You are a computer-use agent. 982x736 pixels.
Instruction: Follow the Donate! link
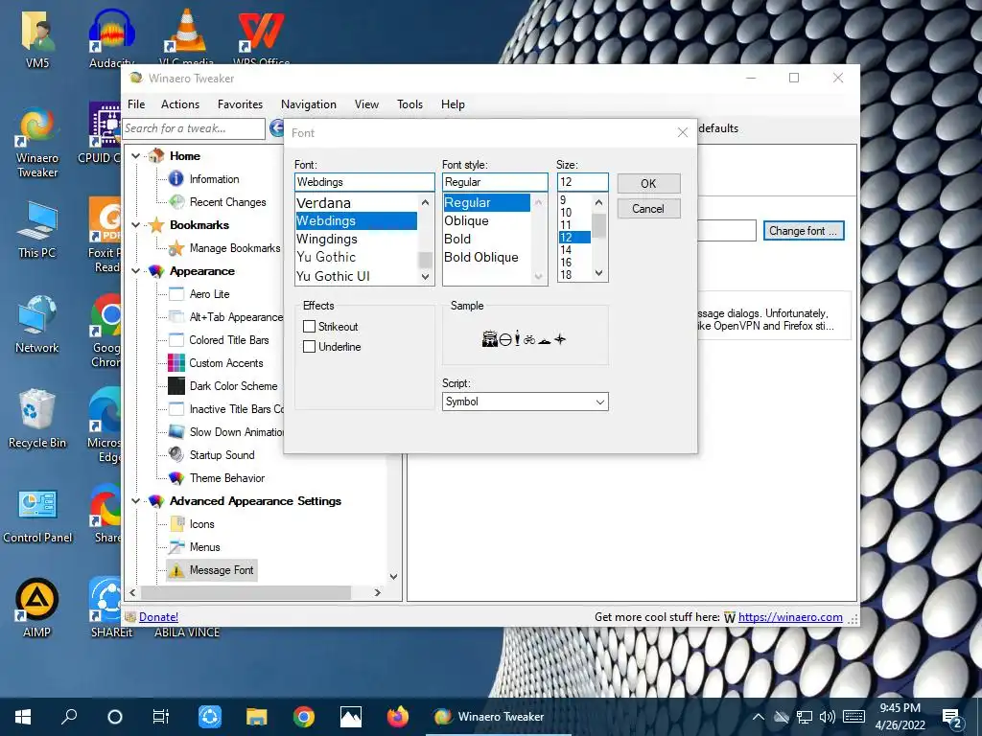[x=158, y=617]
